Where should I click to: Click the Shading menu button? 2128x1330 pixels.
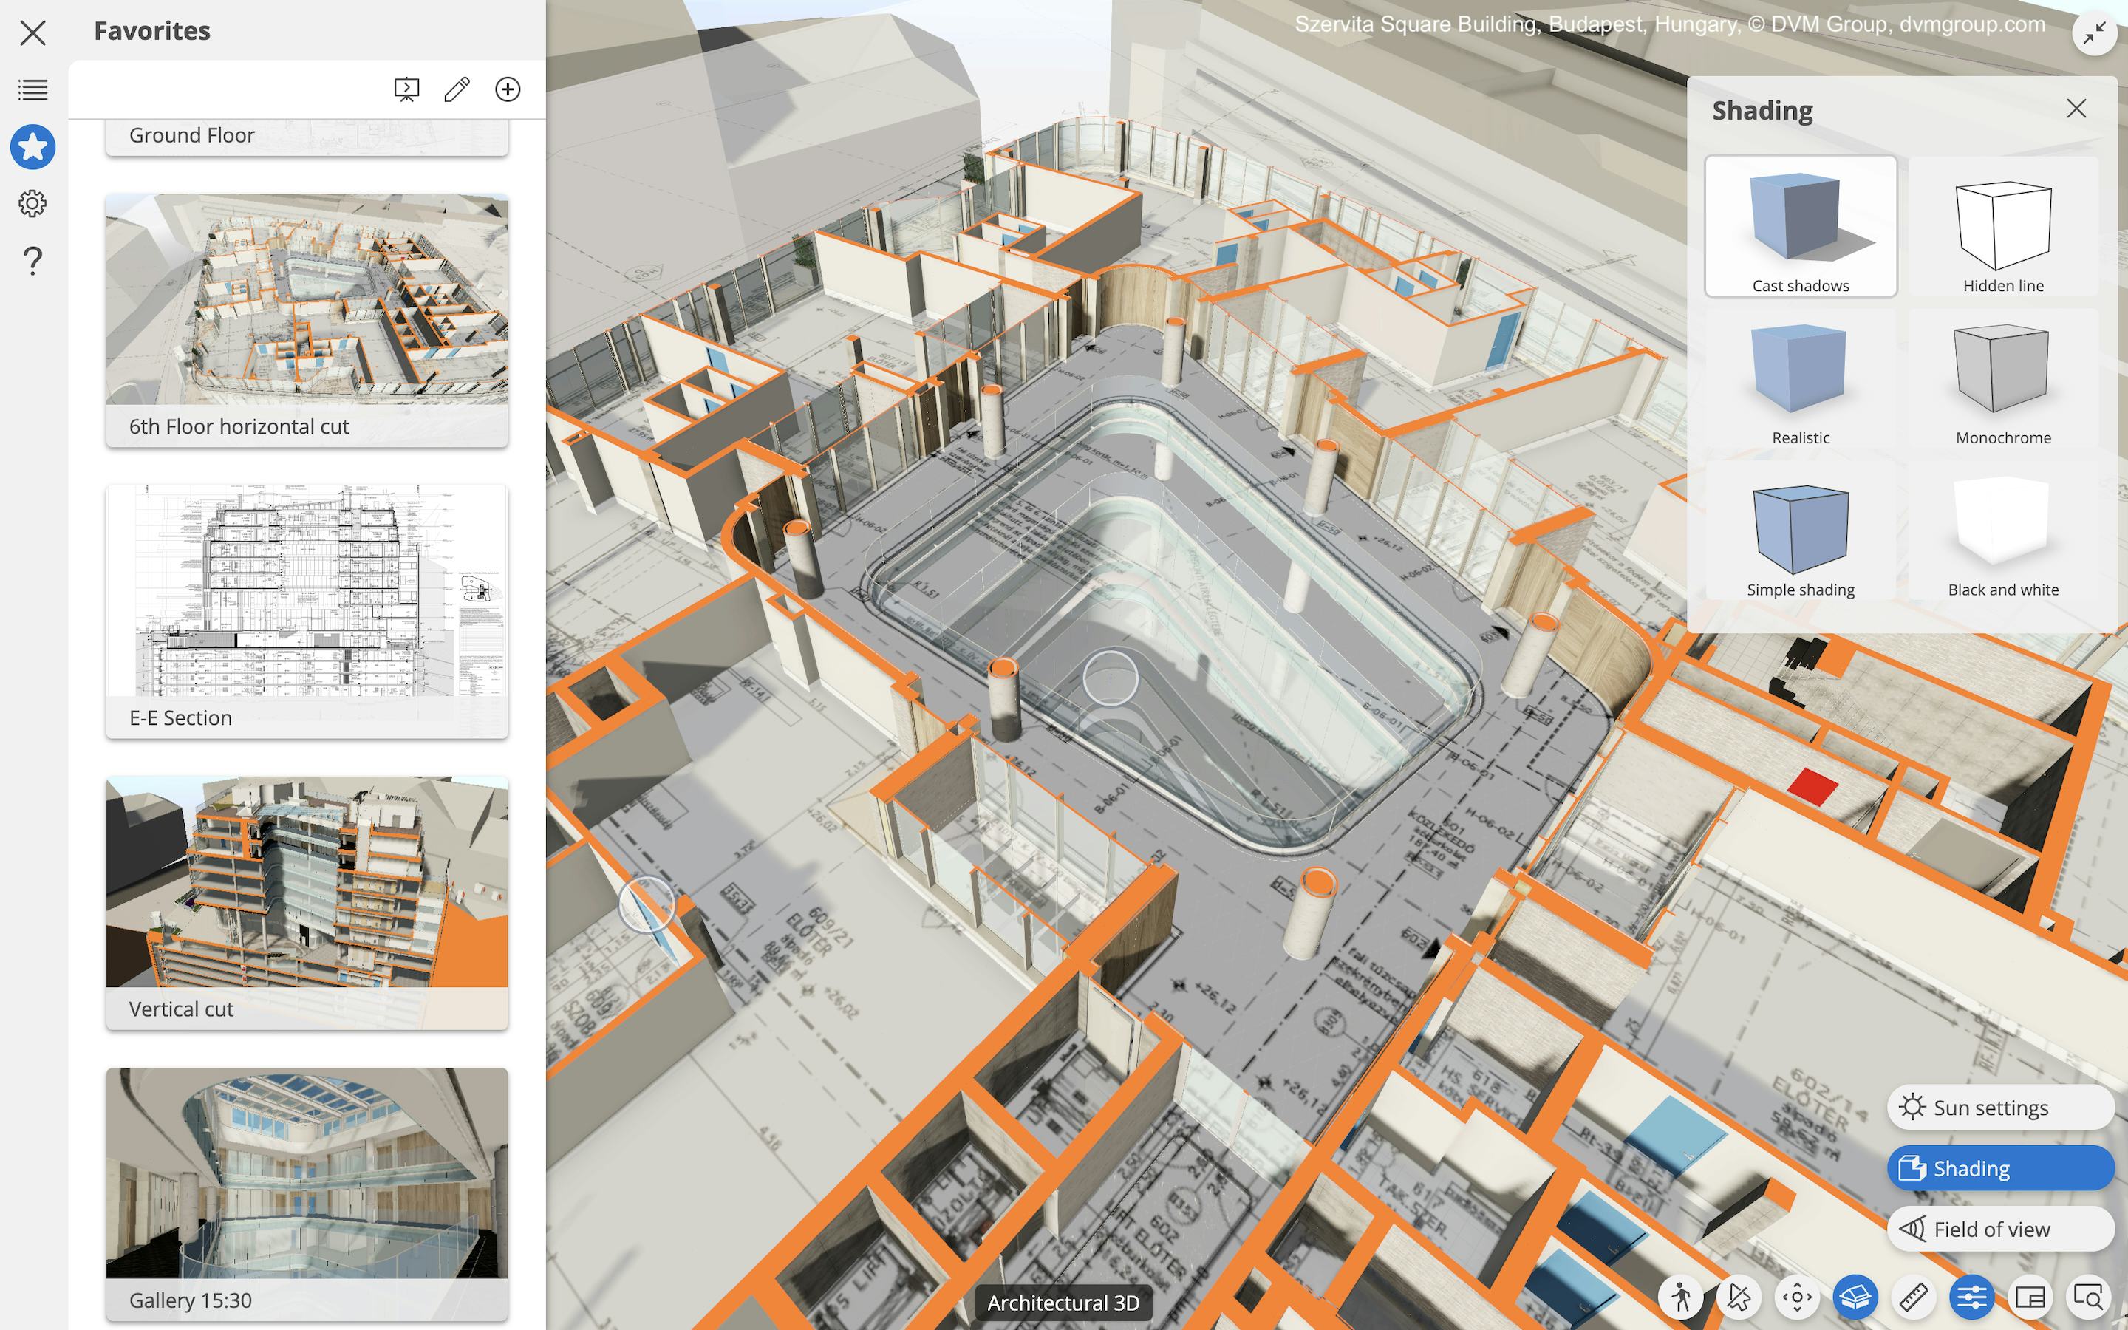1999,1168
